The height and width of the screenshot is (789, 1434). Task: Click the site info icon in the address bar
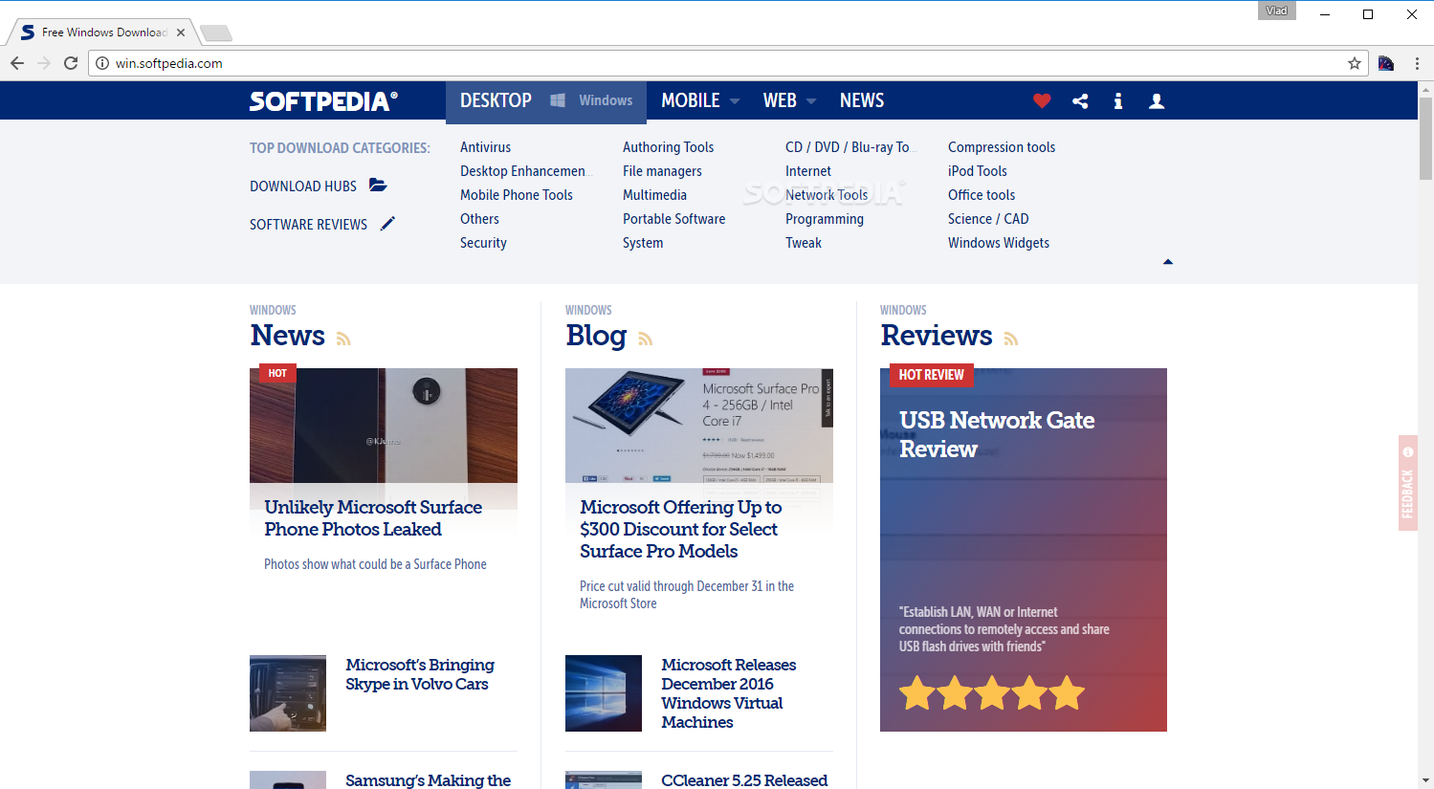[x=102, y=63]
